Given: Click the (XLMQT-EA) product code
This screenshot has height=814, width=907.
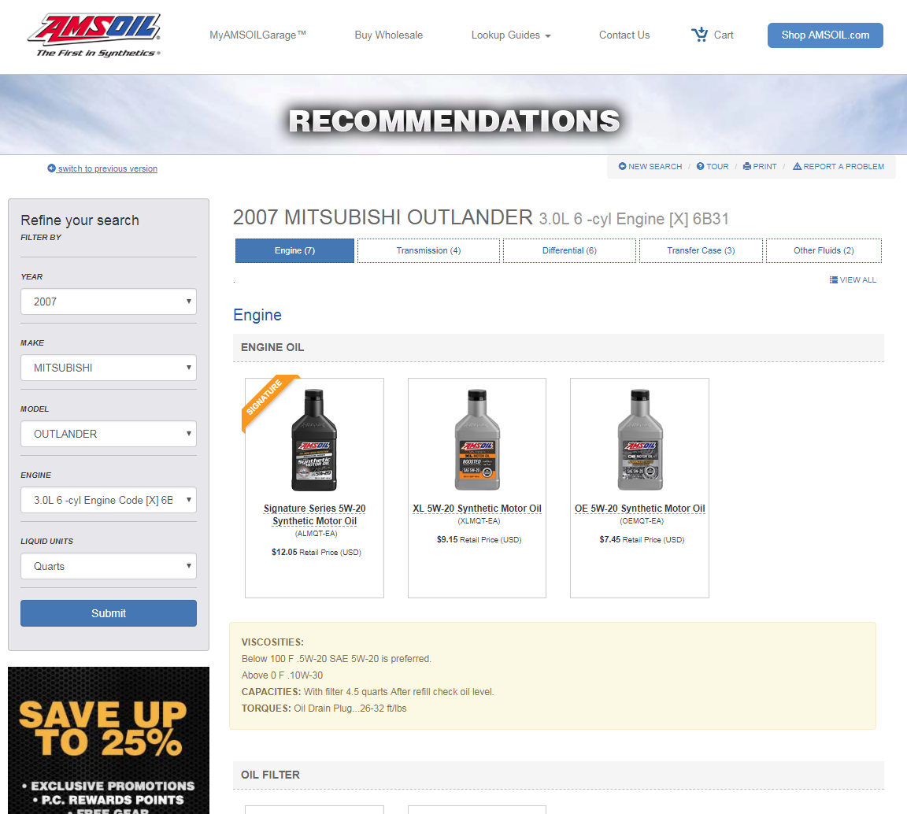Looking at the screenshot, I should pyautogui.click(x=479, y=520).
